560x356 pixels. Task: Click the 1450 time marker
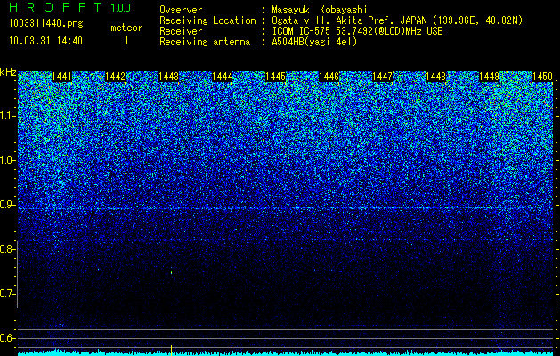point(543,77)
